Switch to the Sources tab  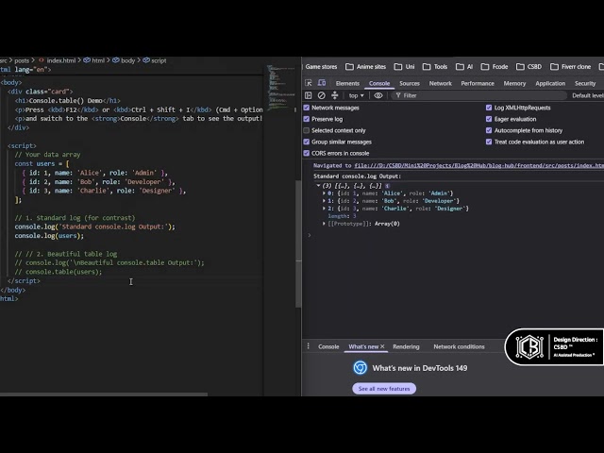click(x=409, y=83)
